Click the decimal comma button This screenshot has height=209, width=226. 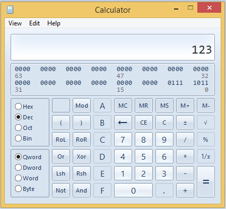(164, 190)
